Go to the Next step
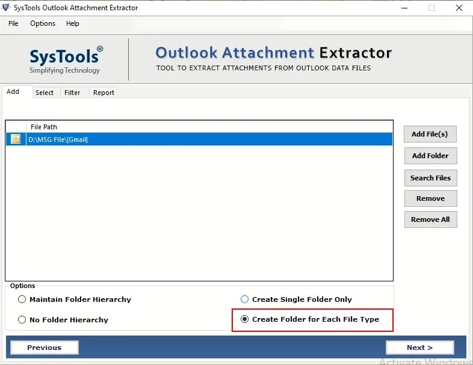The height and width of the screenshot is (365, 473). click(x=420, y=348)
